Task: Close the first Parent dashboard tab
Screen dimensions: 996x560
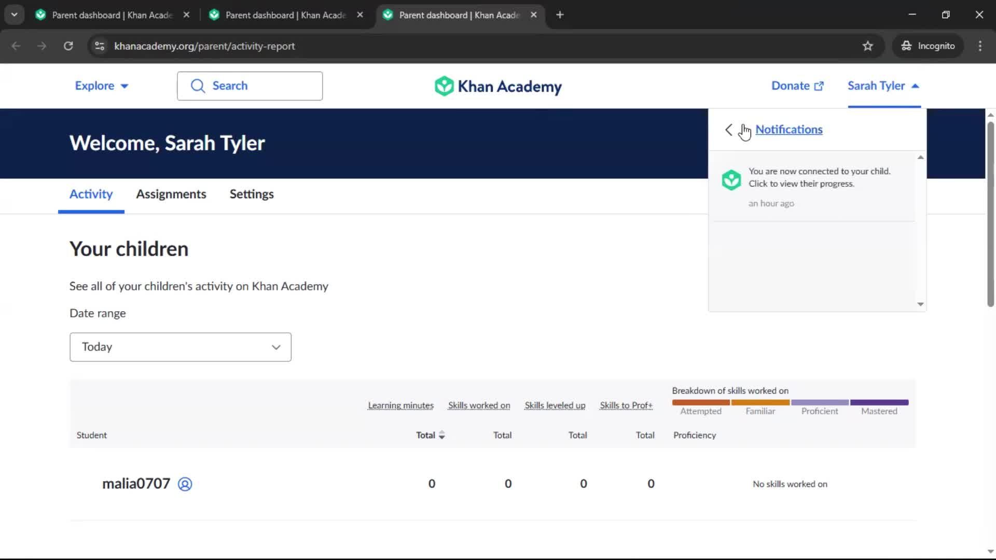Action: [x=186, y=15]
